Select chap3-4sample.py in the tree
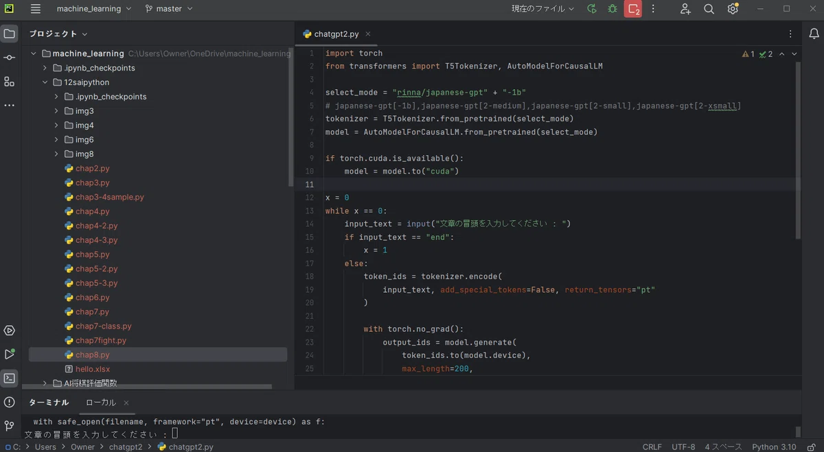 (x=110, y=197)
